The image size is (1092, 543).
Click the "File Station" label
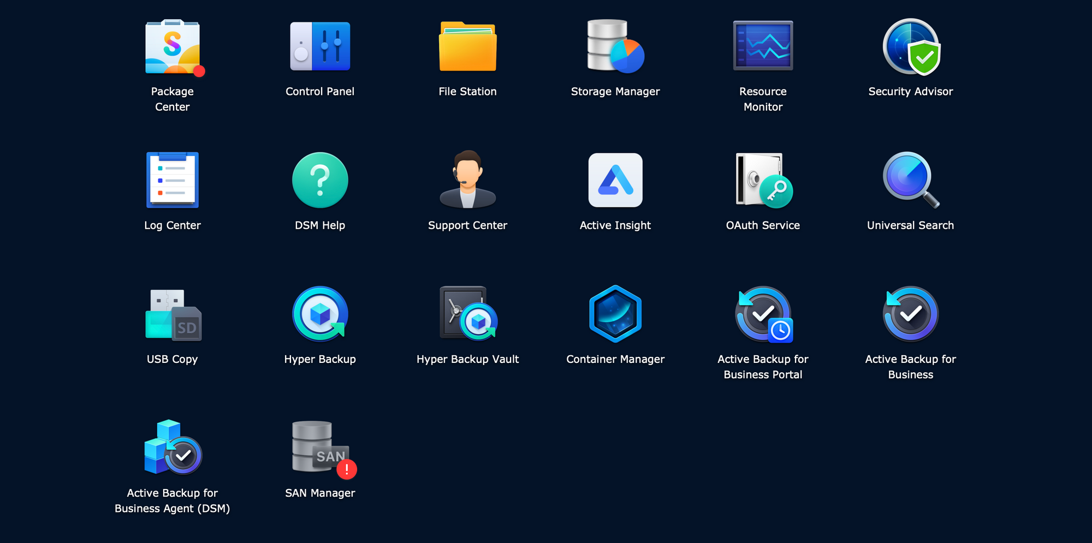(x=468, y=92)
